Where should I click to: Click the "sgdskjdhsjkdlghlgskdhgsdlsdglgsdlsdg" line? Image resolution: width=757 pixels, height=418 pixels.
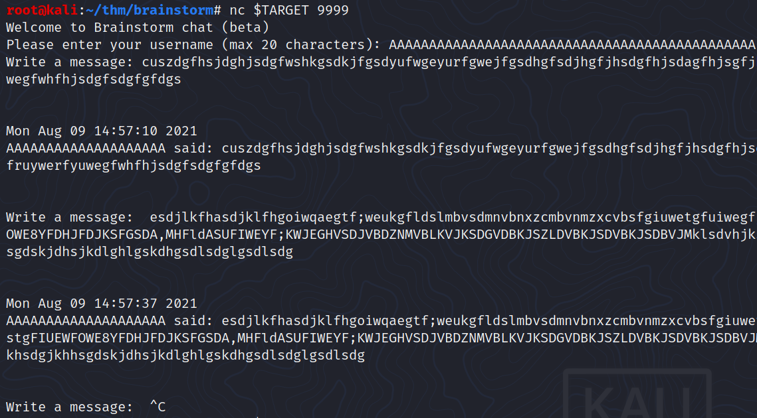[150, 252]
